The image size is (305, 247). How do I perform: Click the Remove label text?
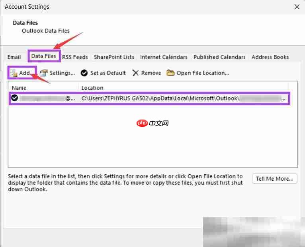tap(151, 73)
